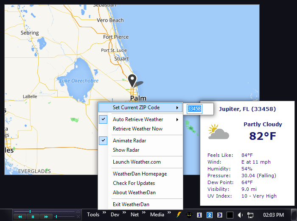297x221 pixels.
Task: Open WeatherDan Homepage entry
Action: 140,174
